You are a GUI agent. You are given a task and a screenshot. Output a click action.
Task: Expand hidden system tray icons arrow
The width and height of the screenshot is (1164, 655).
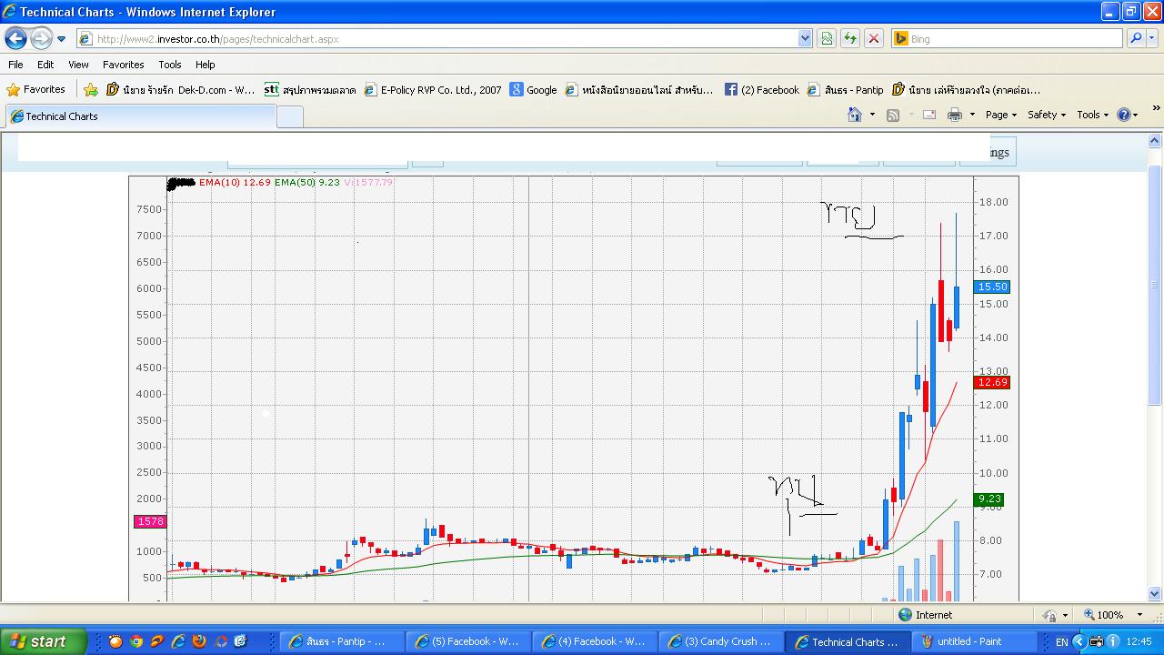click(x=1079, y=642)
